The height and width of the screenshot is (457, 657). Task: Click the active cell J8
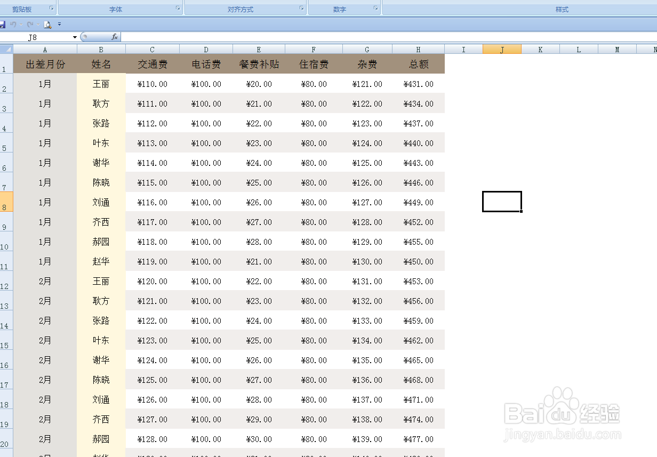(502, 202)
